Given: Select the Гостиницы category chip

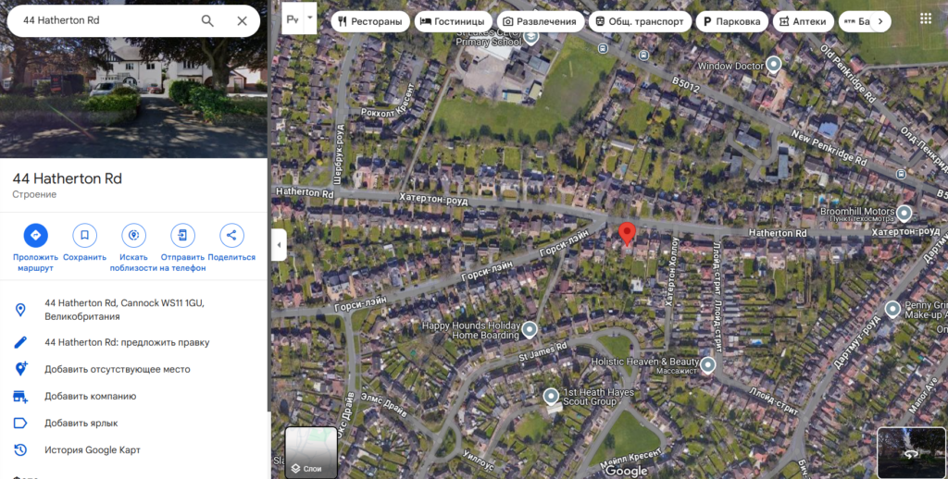Looking at the screenshot, I should coord(452,21).
